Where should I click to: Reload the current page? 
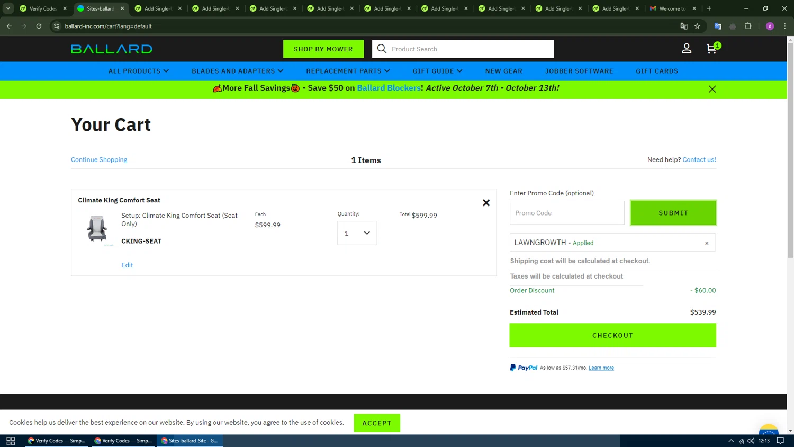tap(39, 26)
